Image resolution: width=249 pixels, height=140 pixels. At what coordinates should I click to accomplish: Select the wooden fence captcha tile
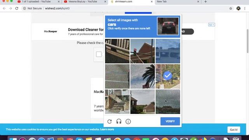point(117,51)
